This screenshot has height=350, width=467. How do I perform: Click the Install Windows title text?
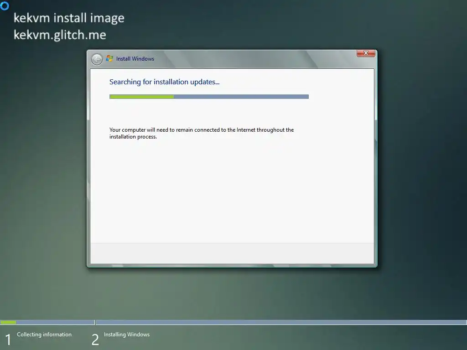pos(135,59)
